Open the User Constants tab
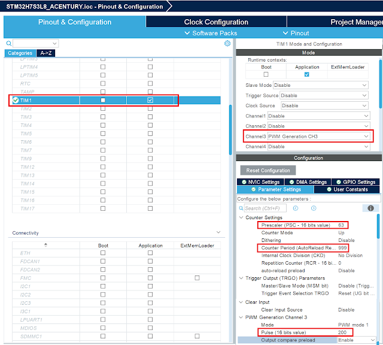383x345 pixels. 347,189
